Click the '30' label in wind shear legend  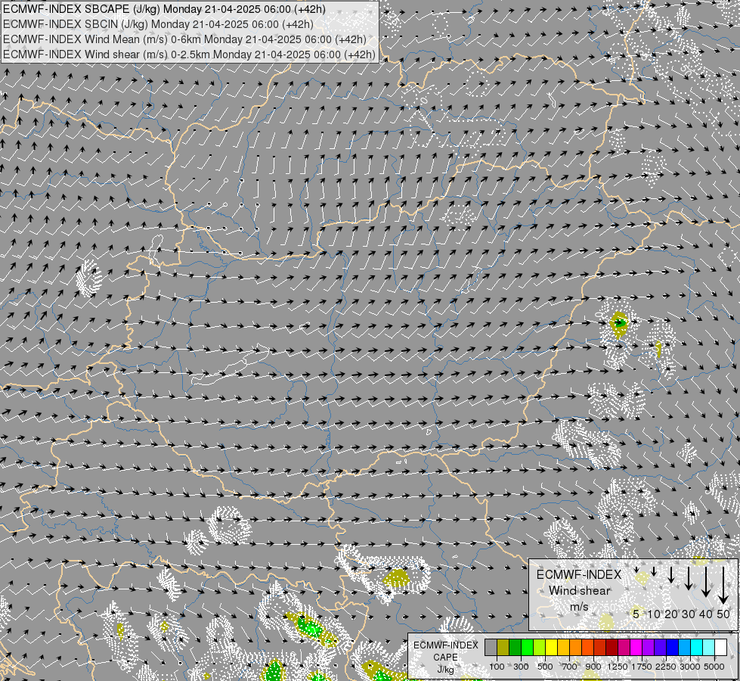tap(688, 614)
